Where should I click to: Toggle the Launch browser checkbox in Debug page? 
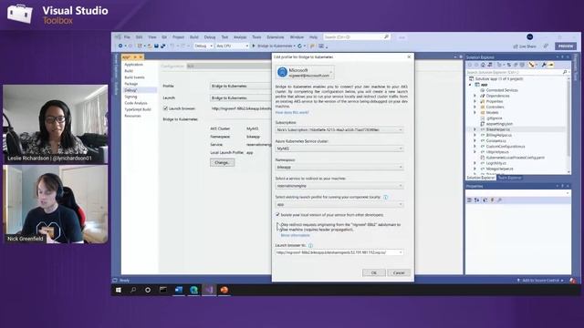(x=165, y=108)
